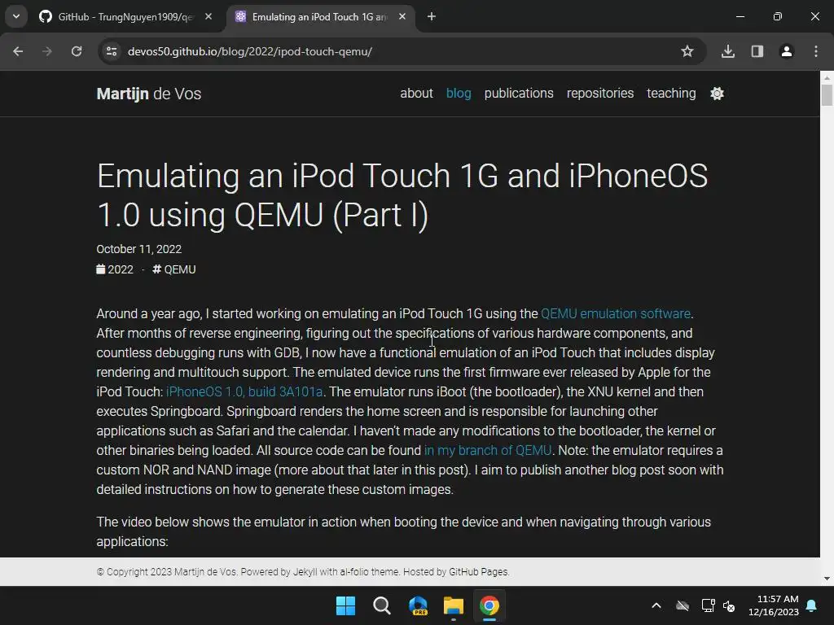The width and height of the screenshot is (834, 625).
Task: Open the publications page
Action: click(x=519, y=94)
